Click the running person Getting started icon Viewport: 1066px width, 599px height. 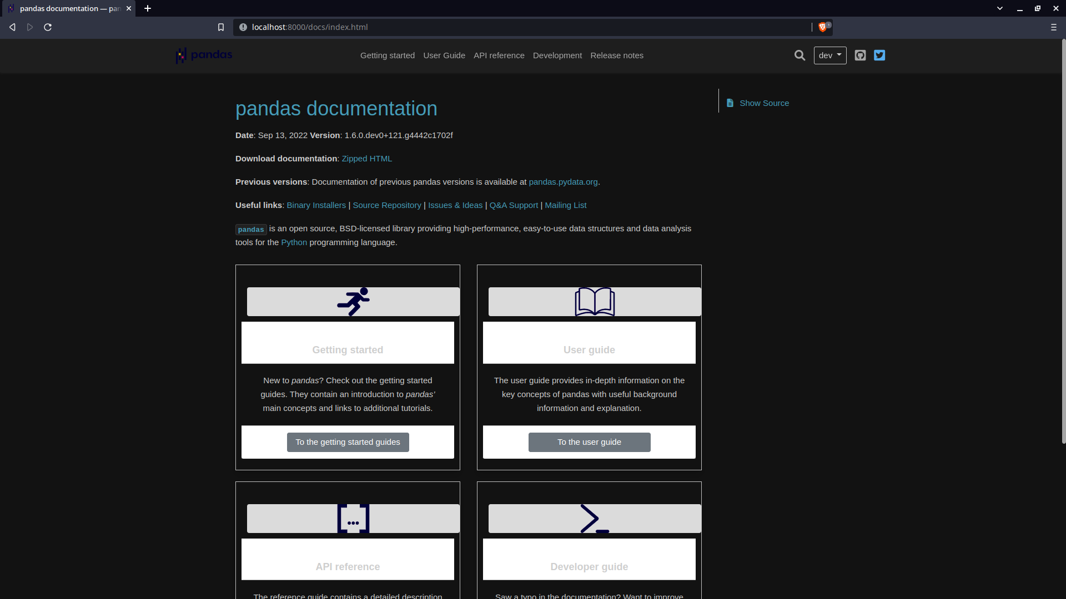pos(354,302)
